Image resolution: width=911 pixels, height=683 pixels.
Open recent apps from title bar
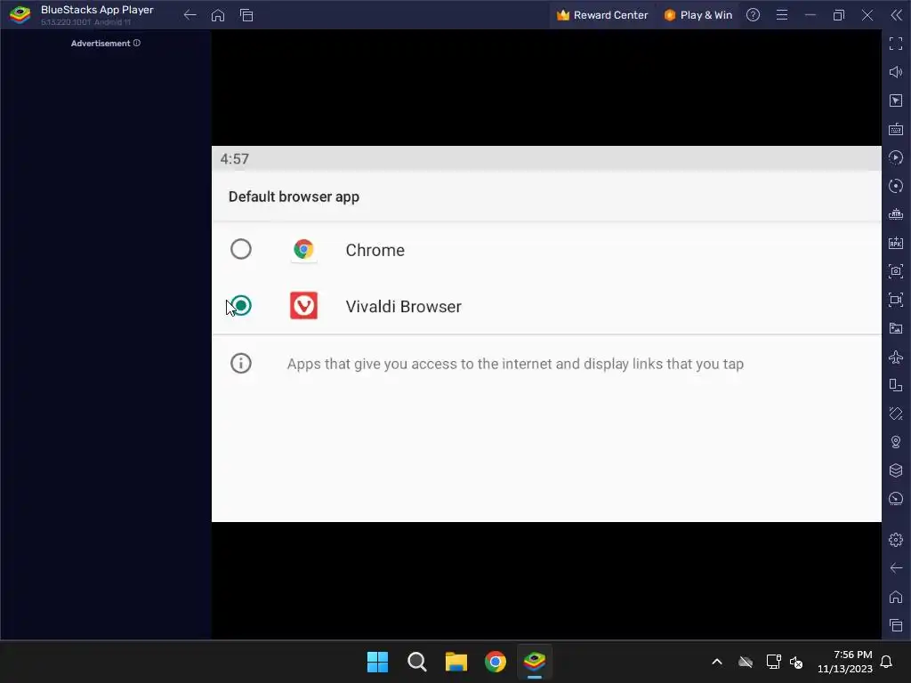pos(246,15)
